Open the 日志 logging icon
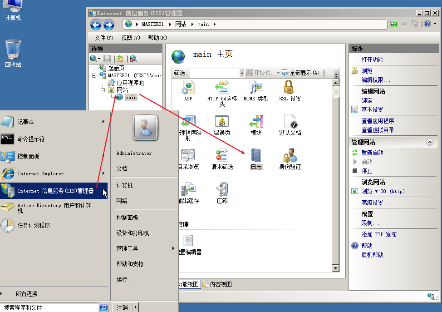Image resolution: width=442 pixels, height=312 pixels. pos(256,155)
